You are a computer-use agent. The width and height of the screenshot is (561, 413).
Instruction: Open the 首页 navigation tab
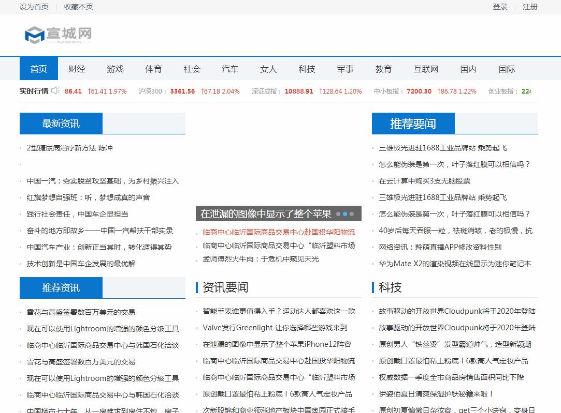pos(39,69)
